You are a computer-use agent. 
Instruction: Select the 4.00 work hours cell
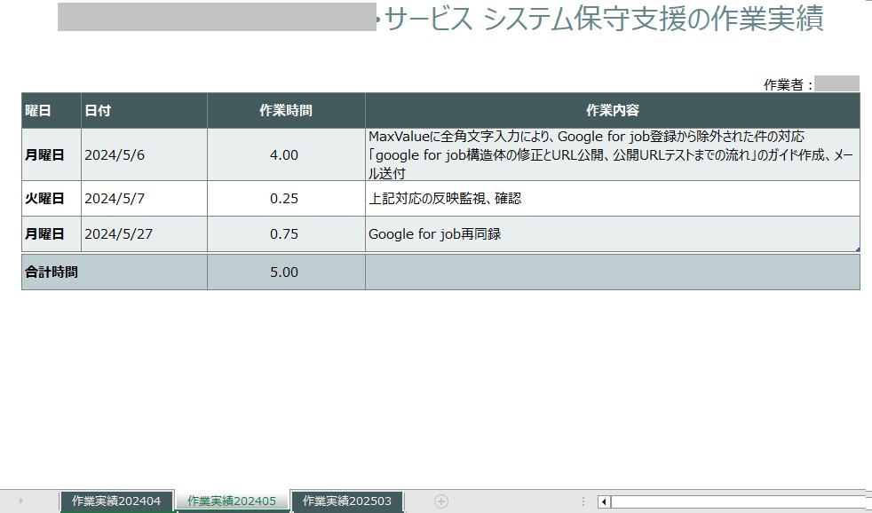pyautogui.click(x=286, y=154)
